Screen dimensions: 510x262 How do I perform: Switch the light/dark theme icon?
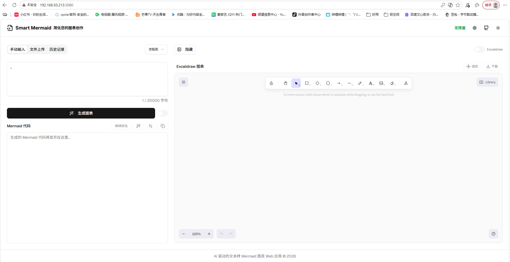click(498, 28)
